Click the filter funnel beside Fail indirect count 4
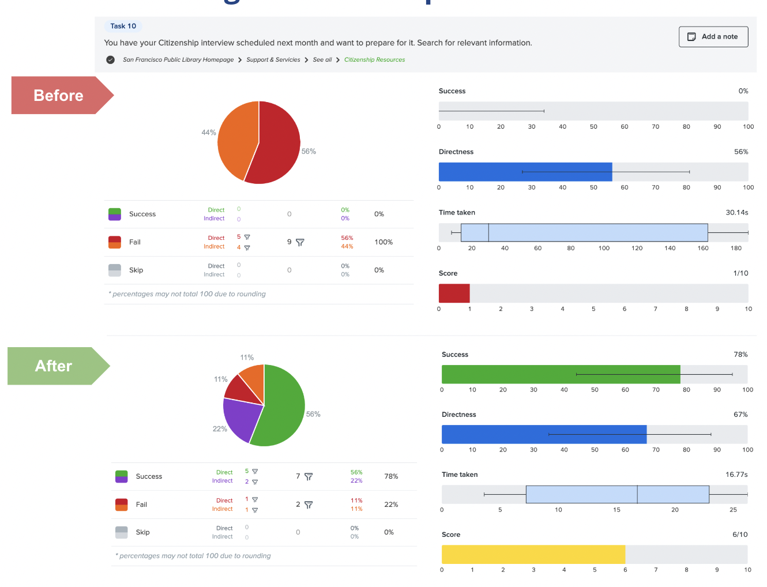This screenshot has width=767, height=587. tap(249, 247)
